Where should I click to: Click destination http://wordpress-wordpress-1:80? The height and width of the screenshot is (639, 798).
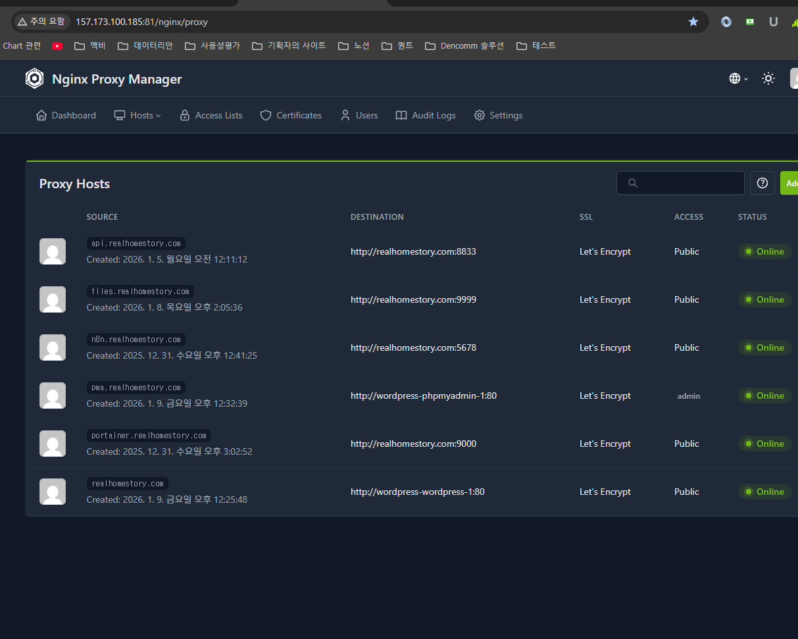coord(418,492)
